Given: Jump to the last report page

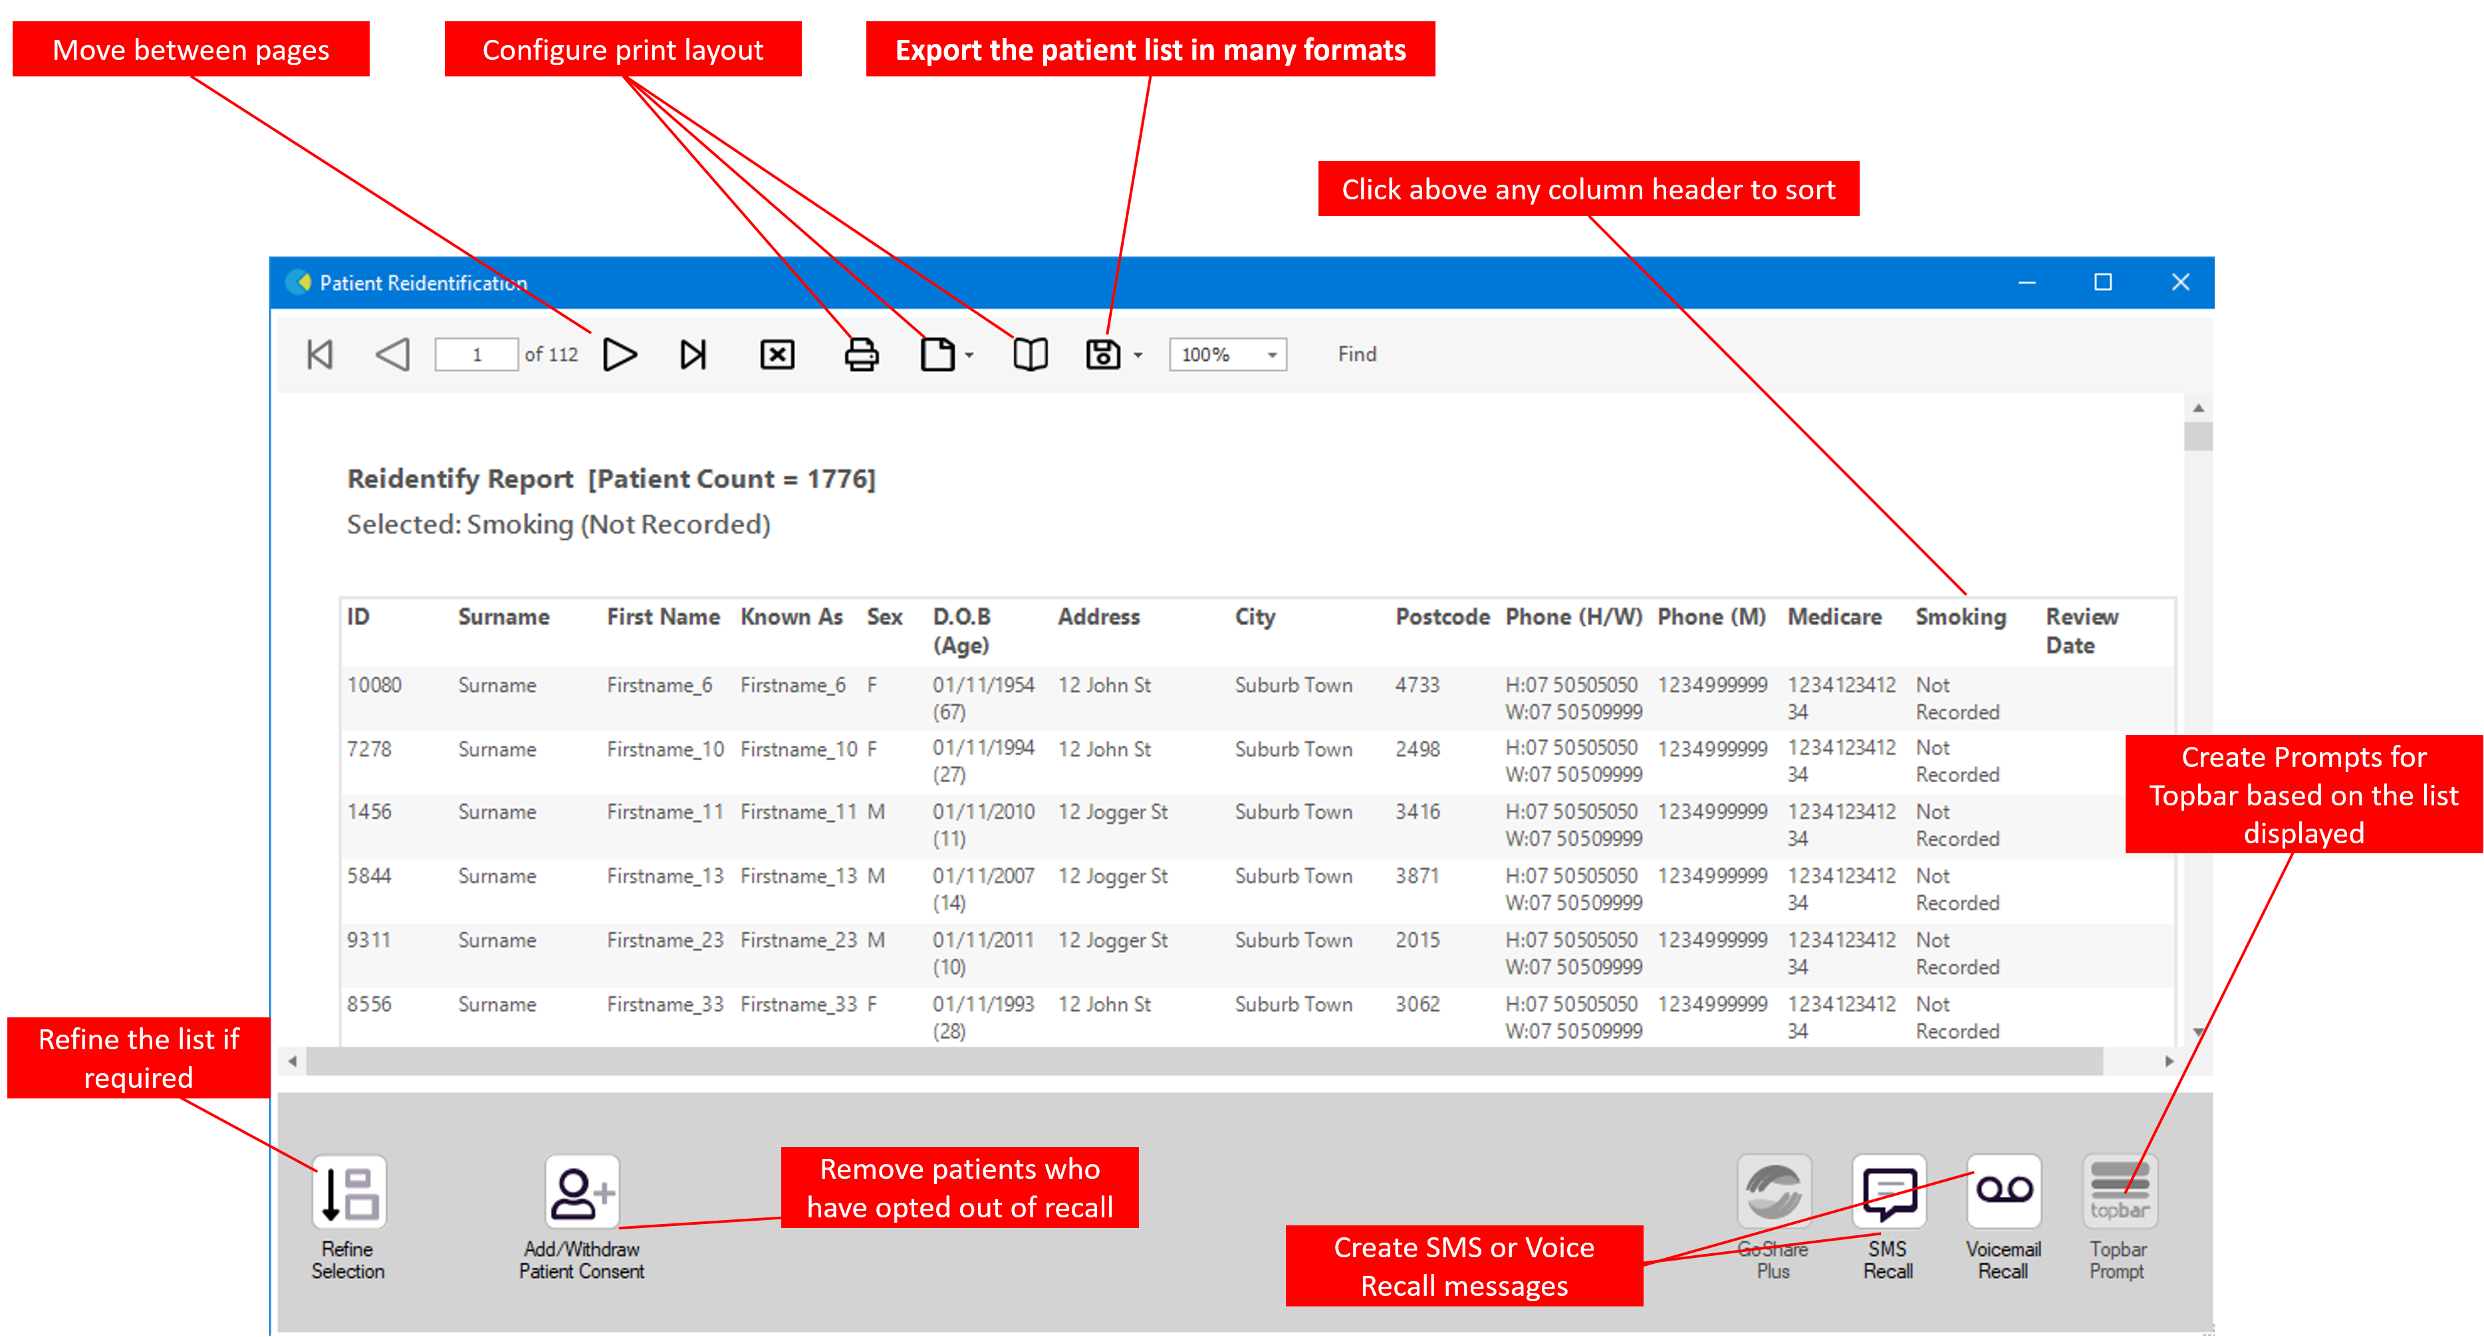Looking at the screenshot, I should click(693, 355).
